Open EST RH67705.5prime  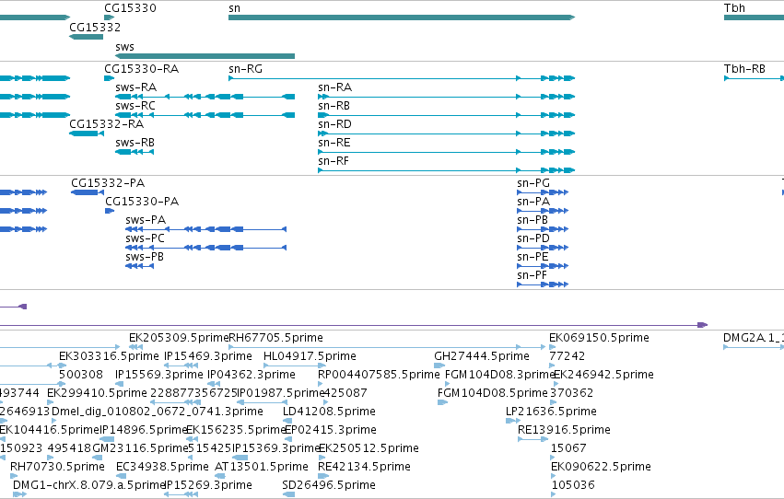pos(275,338)
